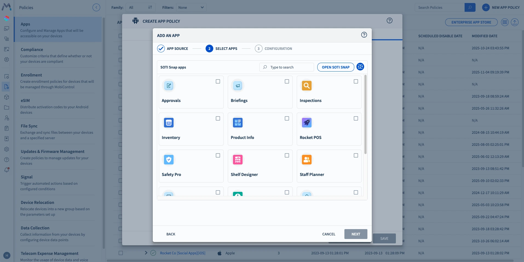Image resolution: width=524 pixels, height=262 pixels.
Task: Open the Family dropdown showing All
Action: [x=140, y=7]
